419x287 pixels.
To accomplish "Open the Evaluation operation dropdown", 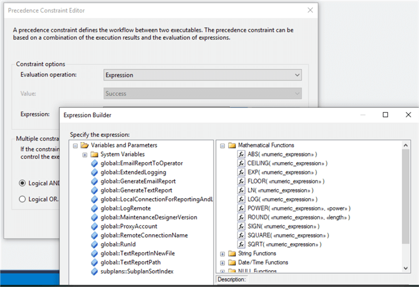I will [203, 75].
